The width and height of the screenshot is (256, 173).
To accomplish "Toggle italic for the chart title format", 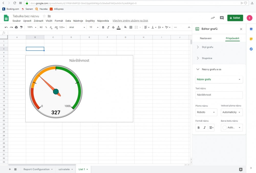I will coord(205,128).
